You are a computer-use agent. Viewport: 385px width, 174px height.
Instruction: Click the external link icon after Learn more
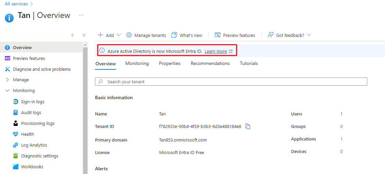[x=230, y=51]
